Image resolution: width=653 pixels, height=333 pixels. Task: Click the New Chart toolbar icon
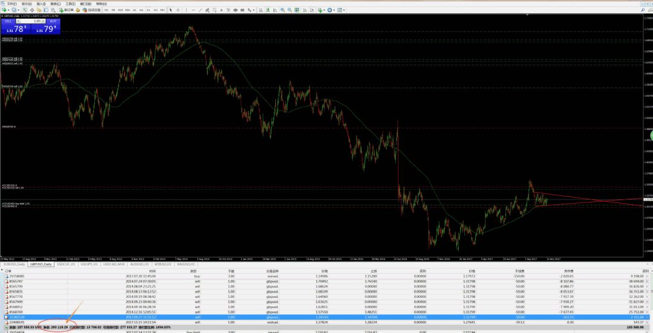(4, 10)
